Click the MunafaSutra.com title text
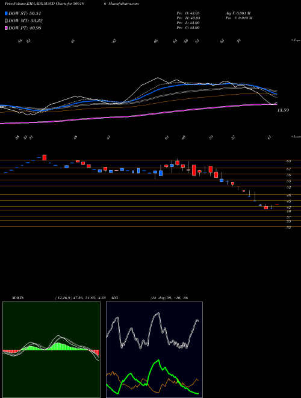The image size is (301, 398). coord(123,4)
